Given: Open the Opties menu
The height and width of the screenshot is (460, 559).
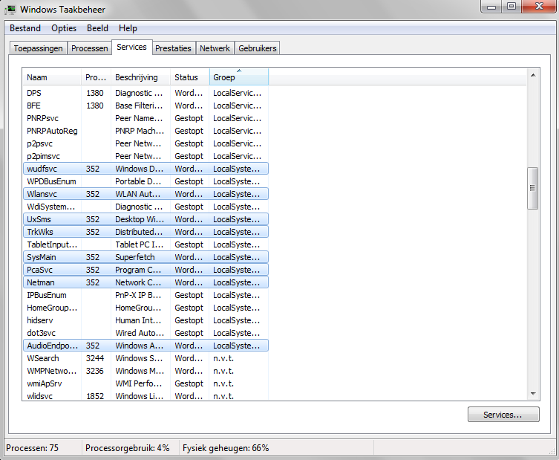Looking at the screenshot, I should click(64, 28).
